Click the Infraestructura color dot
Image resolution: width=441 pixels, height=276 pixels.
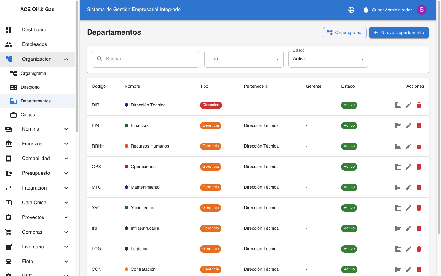(x=126, y=228)
